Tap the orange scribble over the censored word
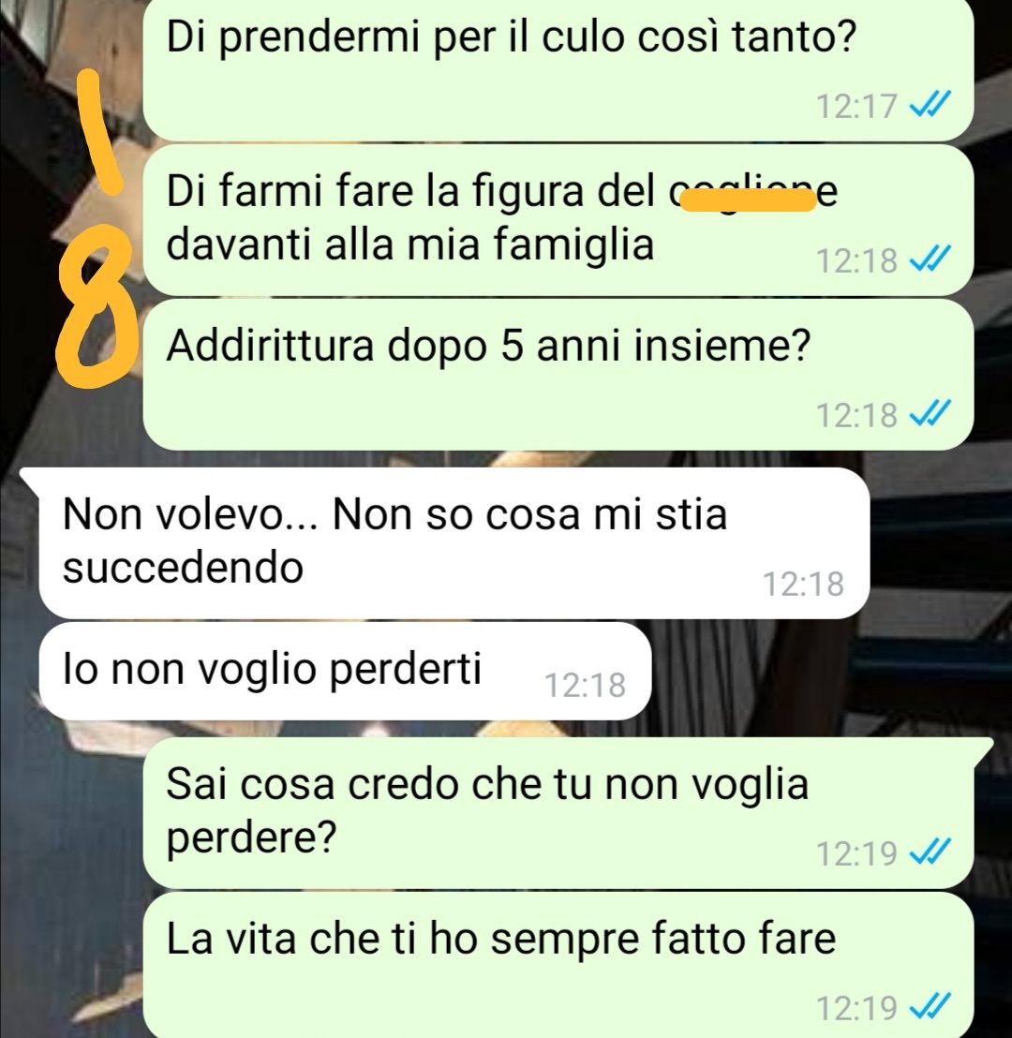The image size is (1012, 1038). (749, 200)
